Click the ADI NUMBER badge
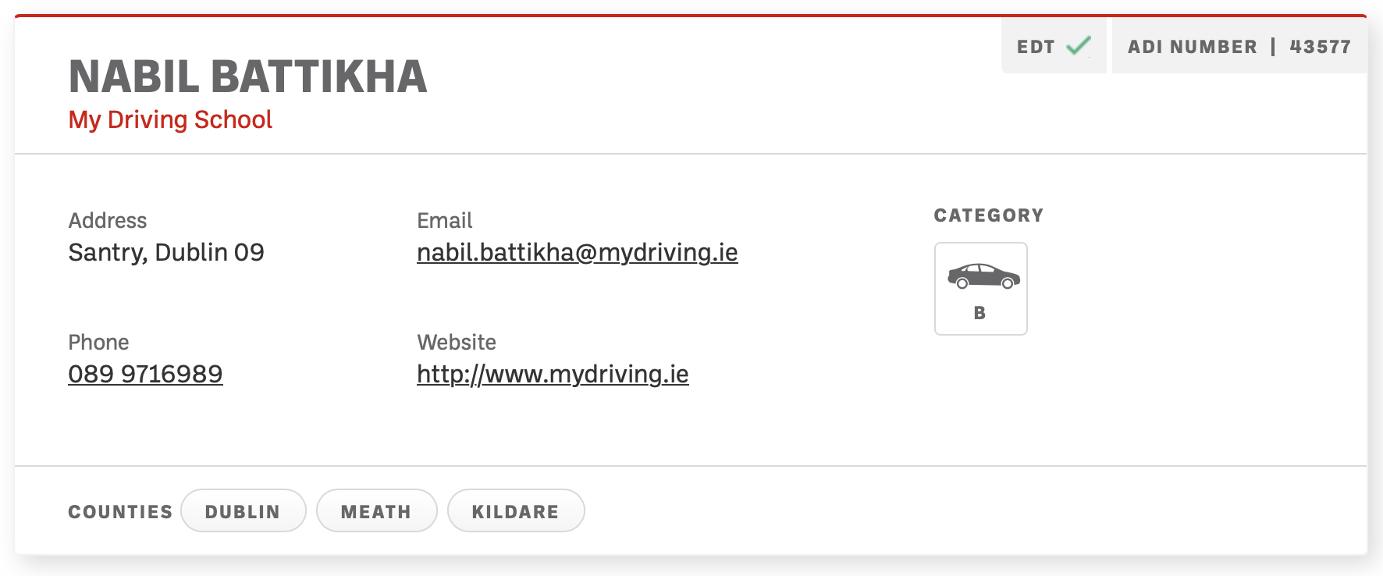 [1239, 46]
